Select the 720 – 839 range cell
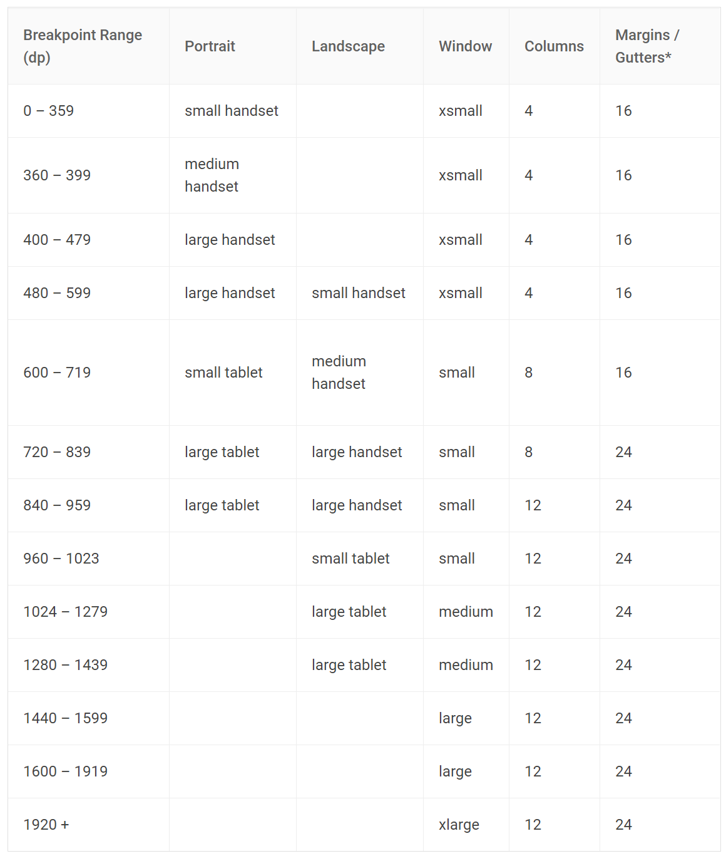This screenshot has width=726, height=856. pyautogui.click(x=88, y=452)
